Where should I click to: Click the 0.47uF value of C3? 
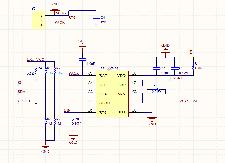click(x=184, y=73)
